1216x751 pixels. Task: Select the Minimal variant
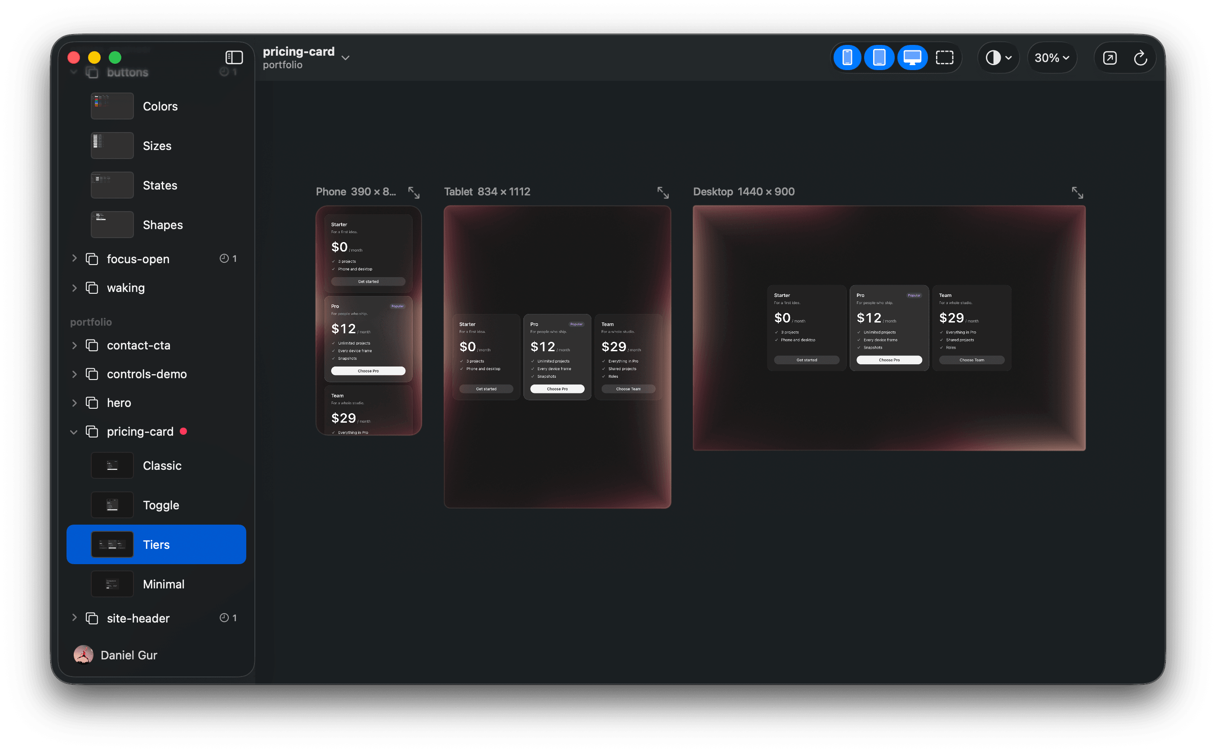156,584
